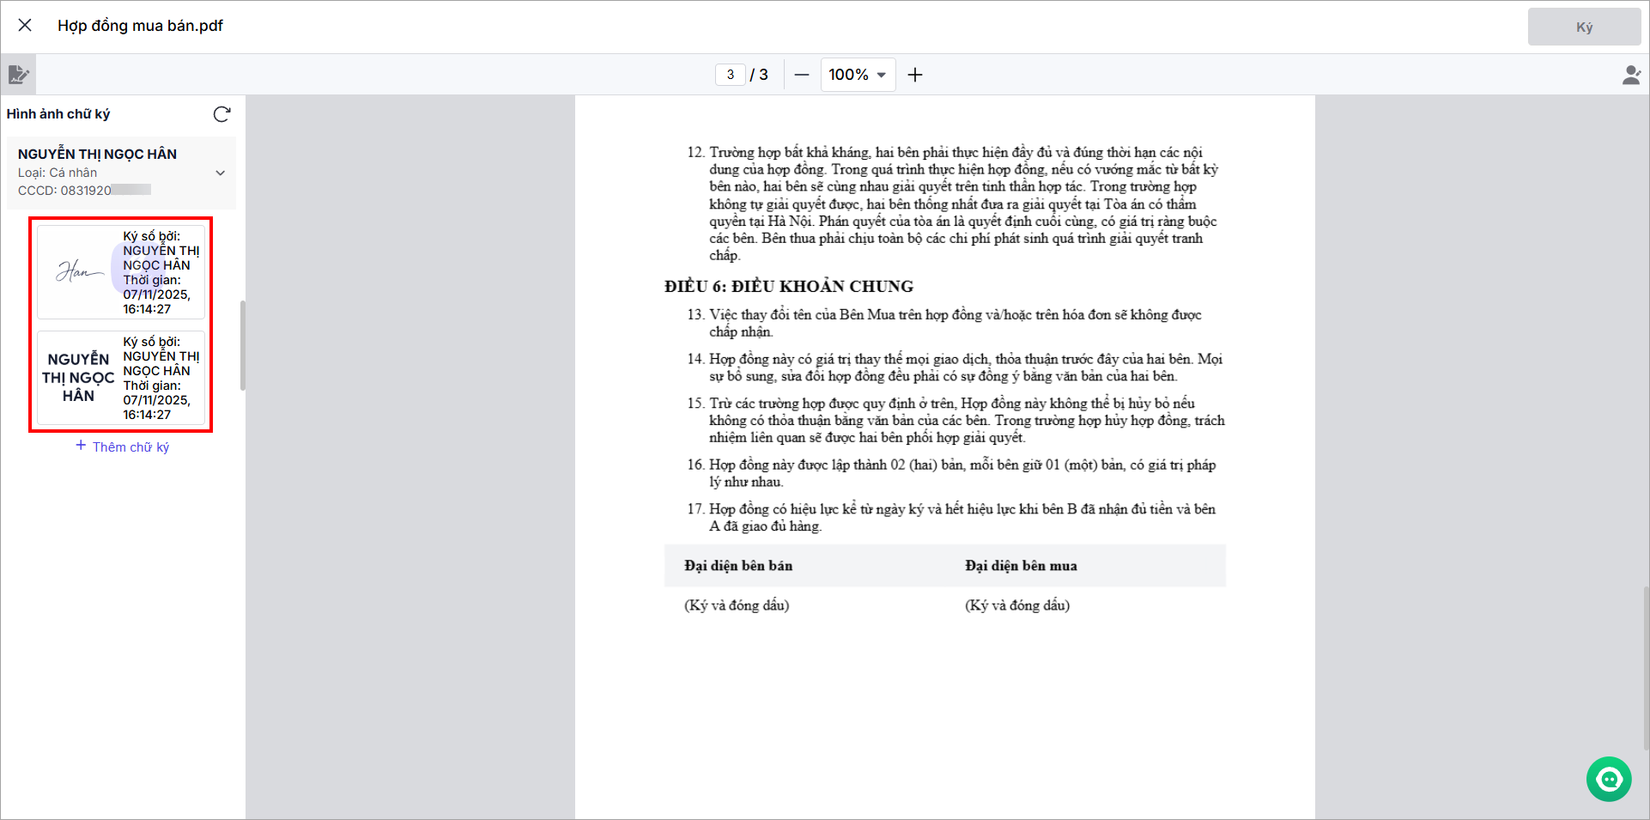Click the zoom out minus icon
Screen dimensions: 1650x820
(x=802, y=75)
